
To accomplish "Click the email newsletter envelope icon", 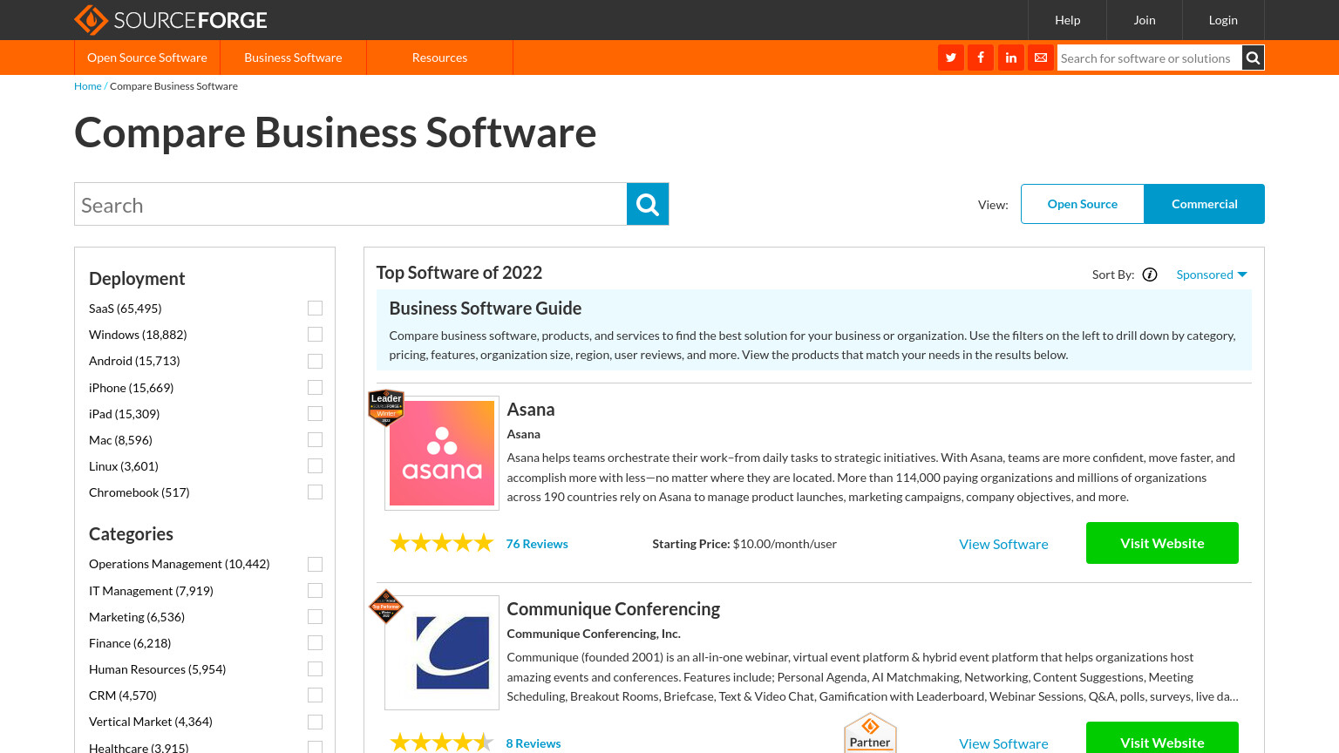I will (1041, 58).
